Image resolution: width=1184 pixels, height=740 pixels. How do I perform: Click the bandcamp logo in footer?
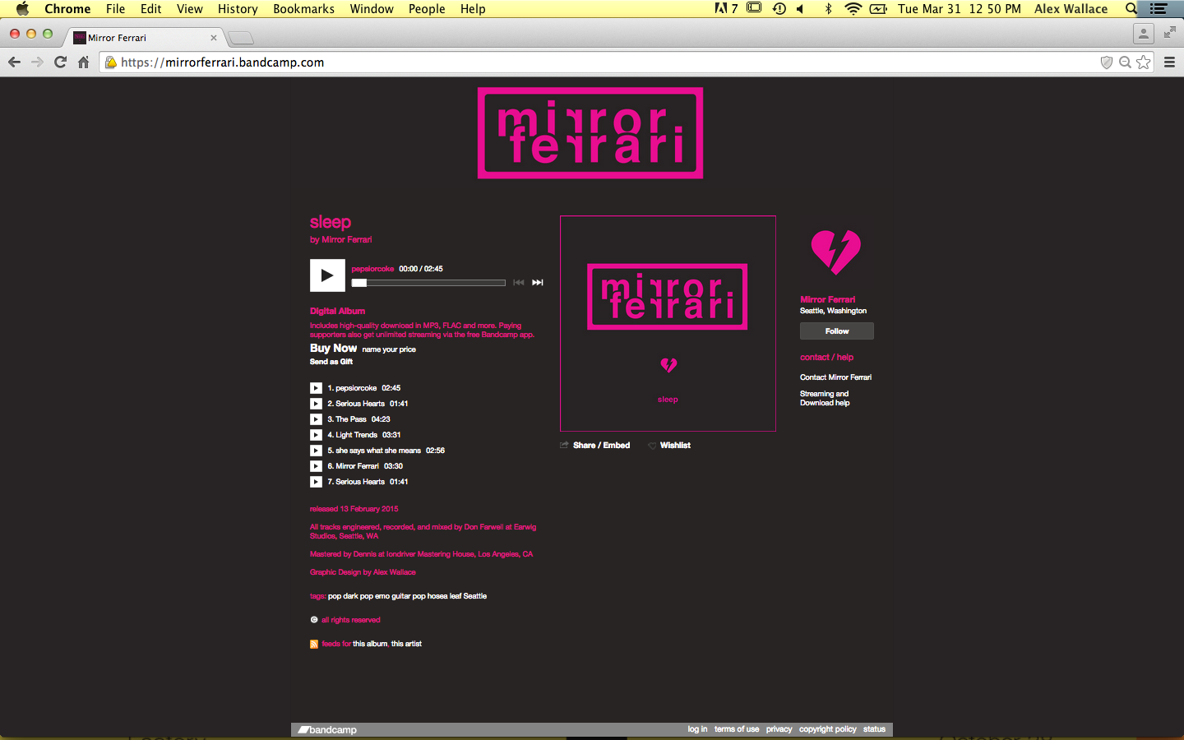point(327,730)
